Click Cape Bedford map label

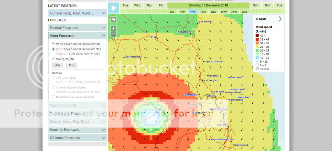205,22
